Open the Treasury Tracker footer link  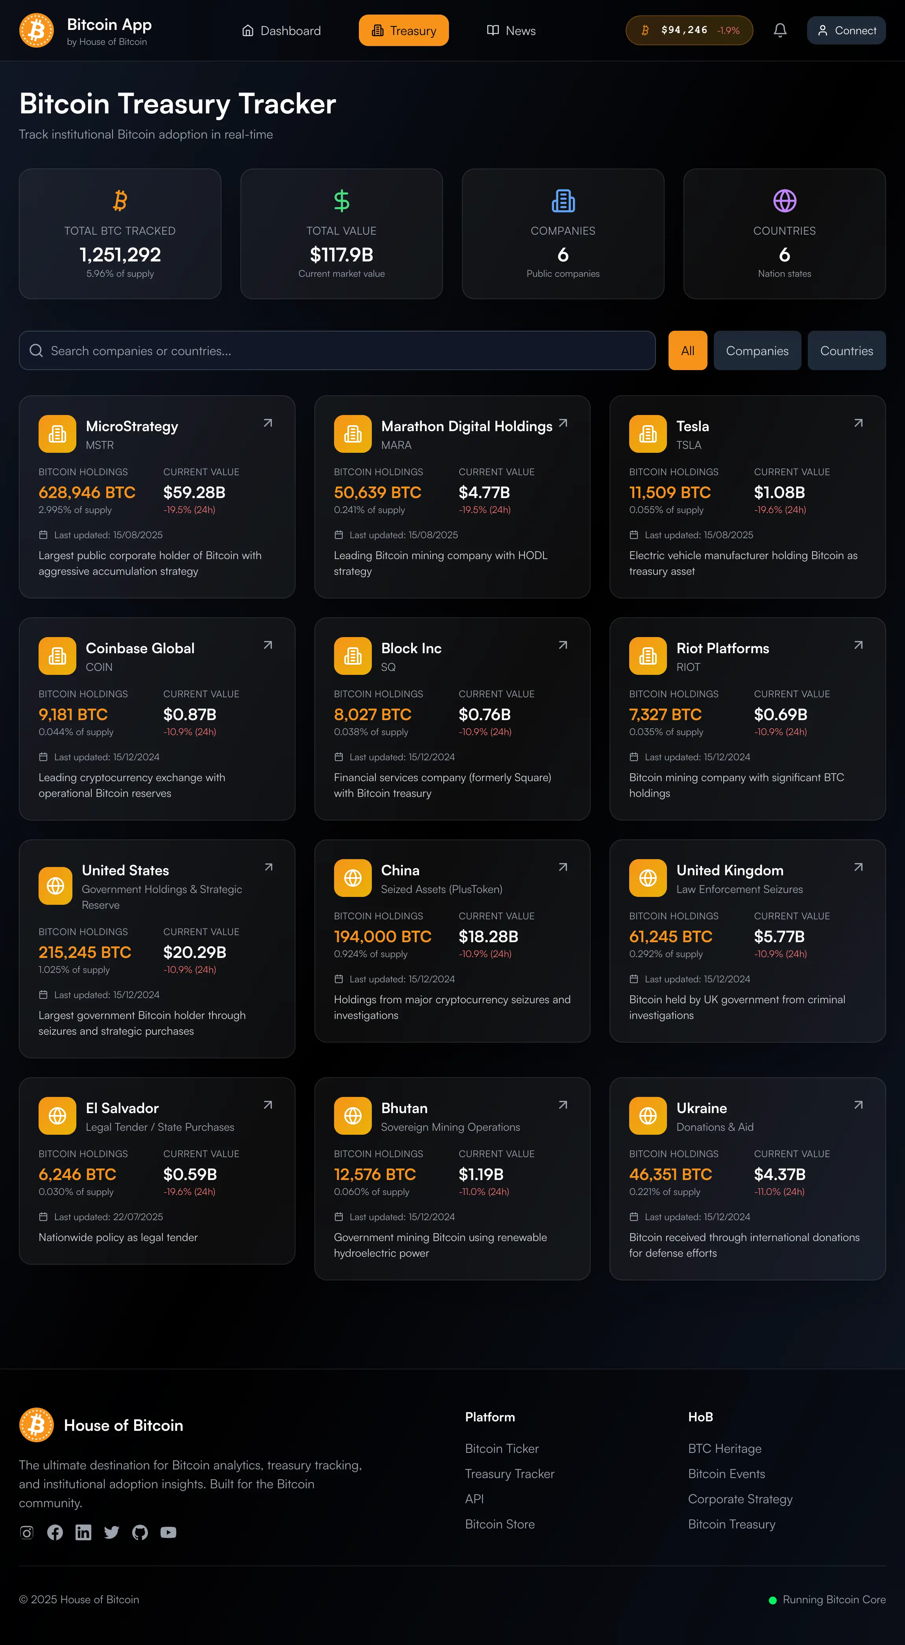(509, 1474)
